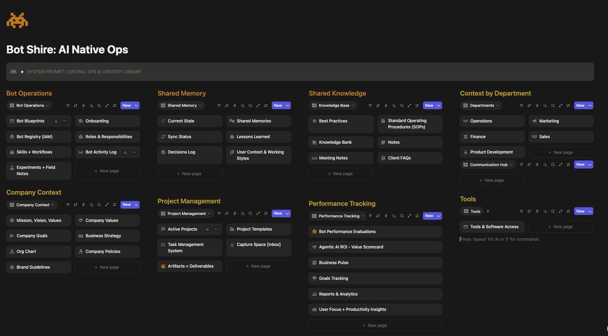Click search icon in Shared Memory toolbar
The image size is (608, 336).
point(250,106)
